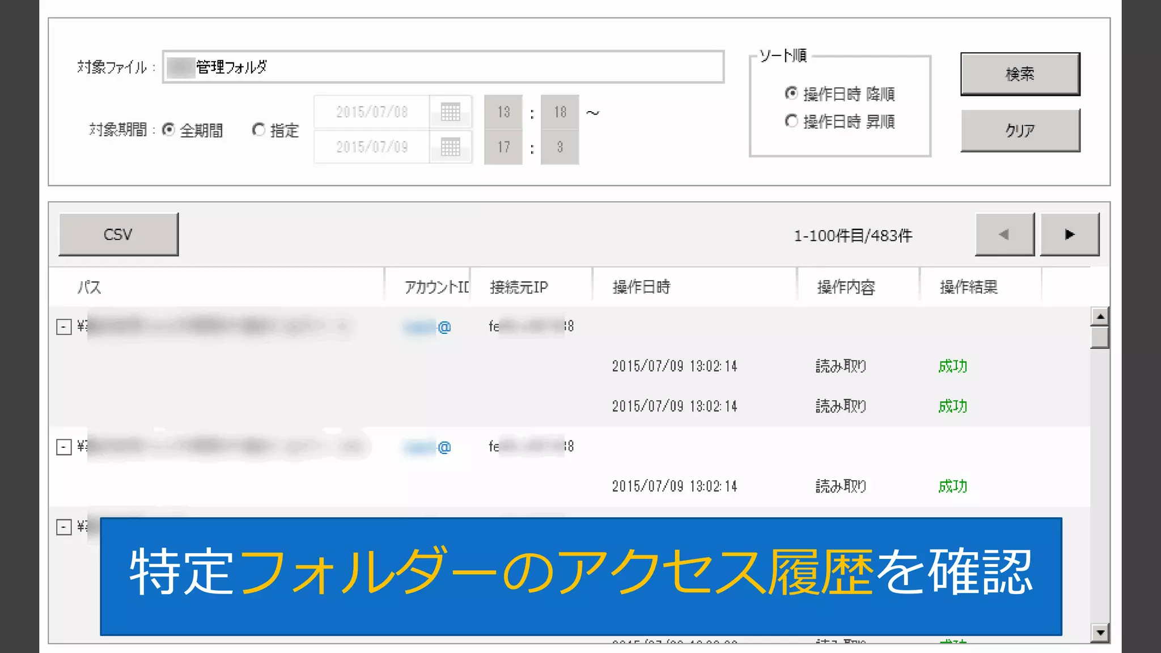This screenshot has width=1161, height=653.
Task: Go to next page of results
Action: point(1069,235)
